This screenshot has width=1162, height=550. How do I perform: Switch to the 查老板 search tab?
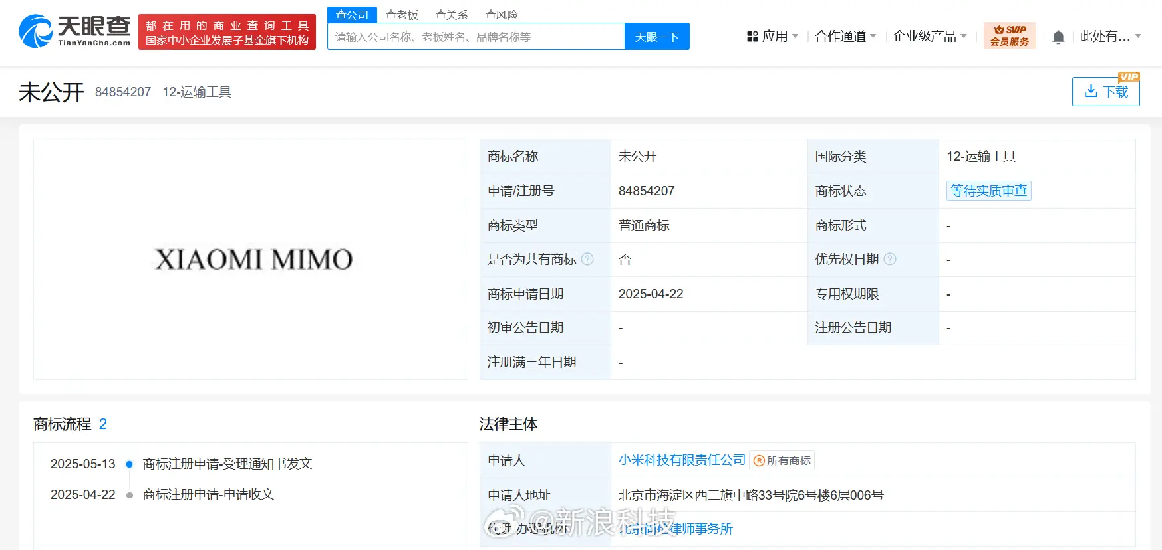tap(402, 15)
